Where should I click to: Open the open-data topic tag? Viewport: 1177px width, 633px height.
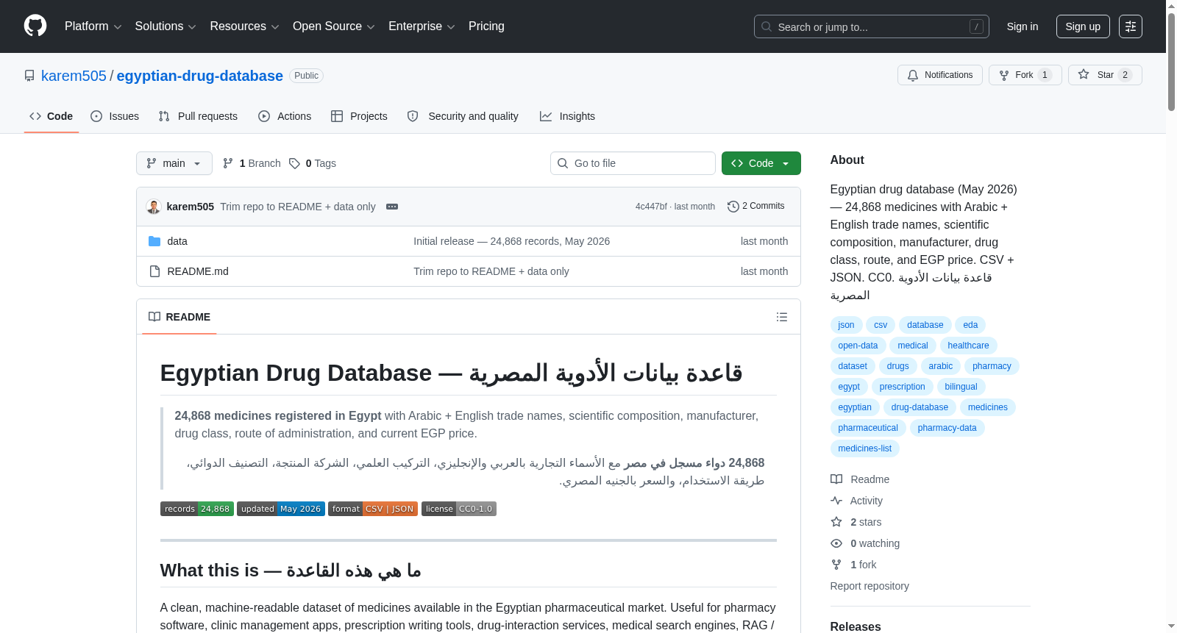pyautogui.click(x=858, y=346)
